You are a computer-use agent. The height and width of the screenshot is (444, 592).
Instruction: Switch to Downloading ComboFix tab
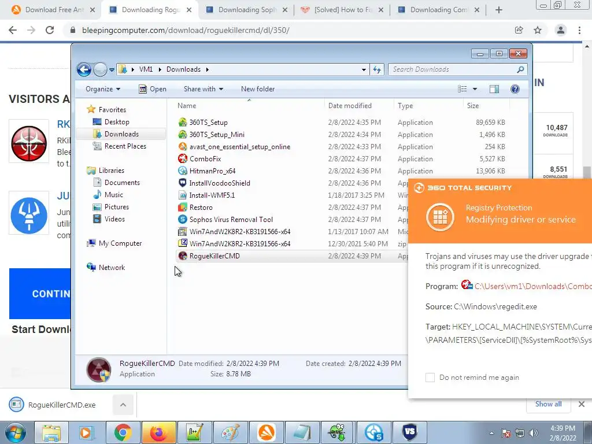(x=439, y=10)
